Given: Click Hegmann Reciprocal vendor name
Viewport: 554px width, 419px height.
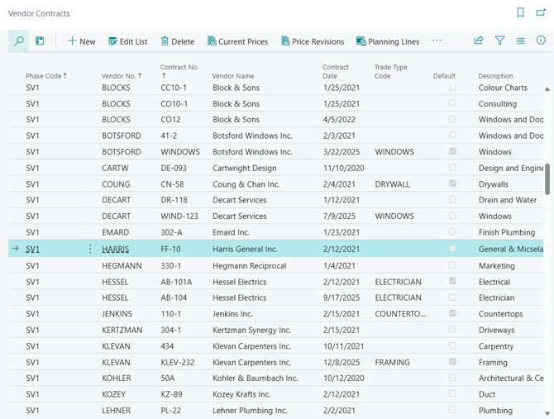Looking at the screenshot, I should click(x=250, y=266).
